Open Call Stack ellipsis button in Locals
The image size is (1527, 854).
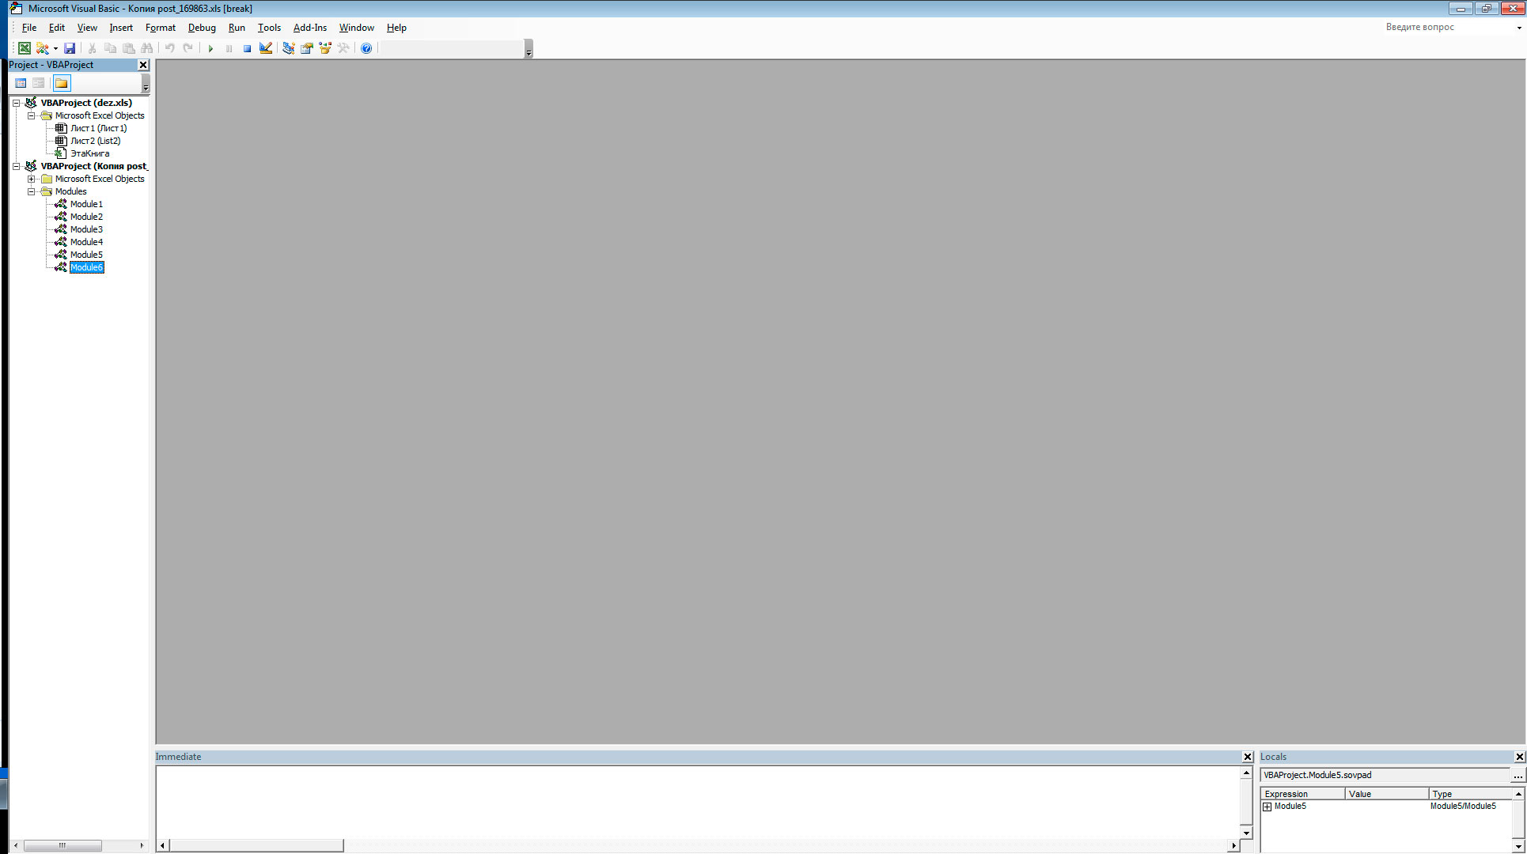pos(1518,776)
